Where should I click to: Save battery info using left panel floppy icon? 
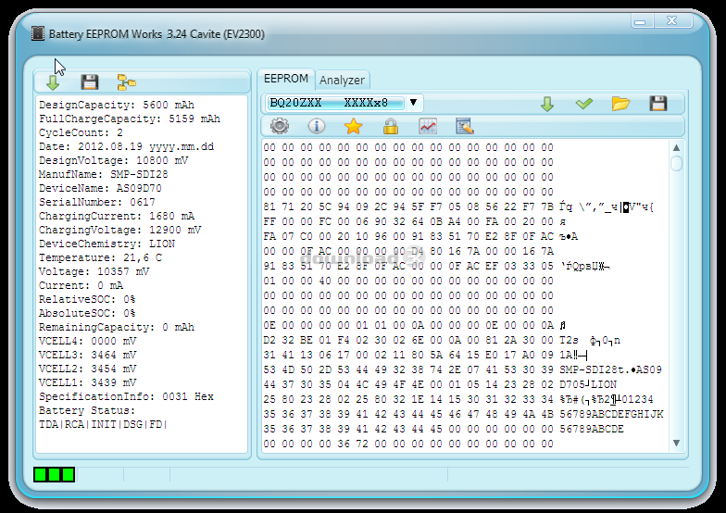tap(89, 82)
